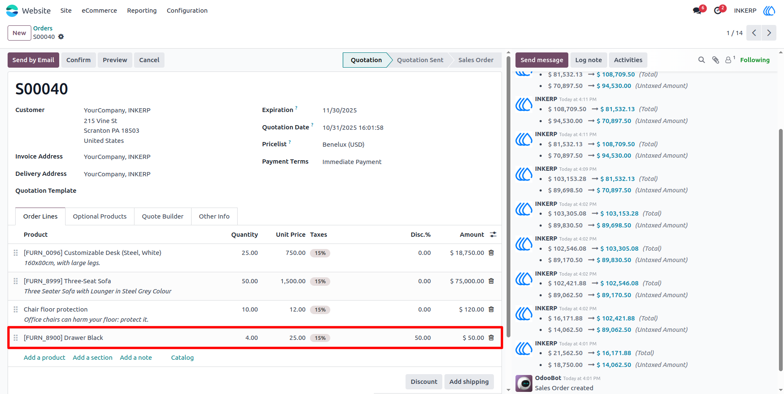Go back to Orders breadcrumb
The height and width of the screenshot is (394, 784).
[x=43, y=28]
